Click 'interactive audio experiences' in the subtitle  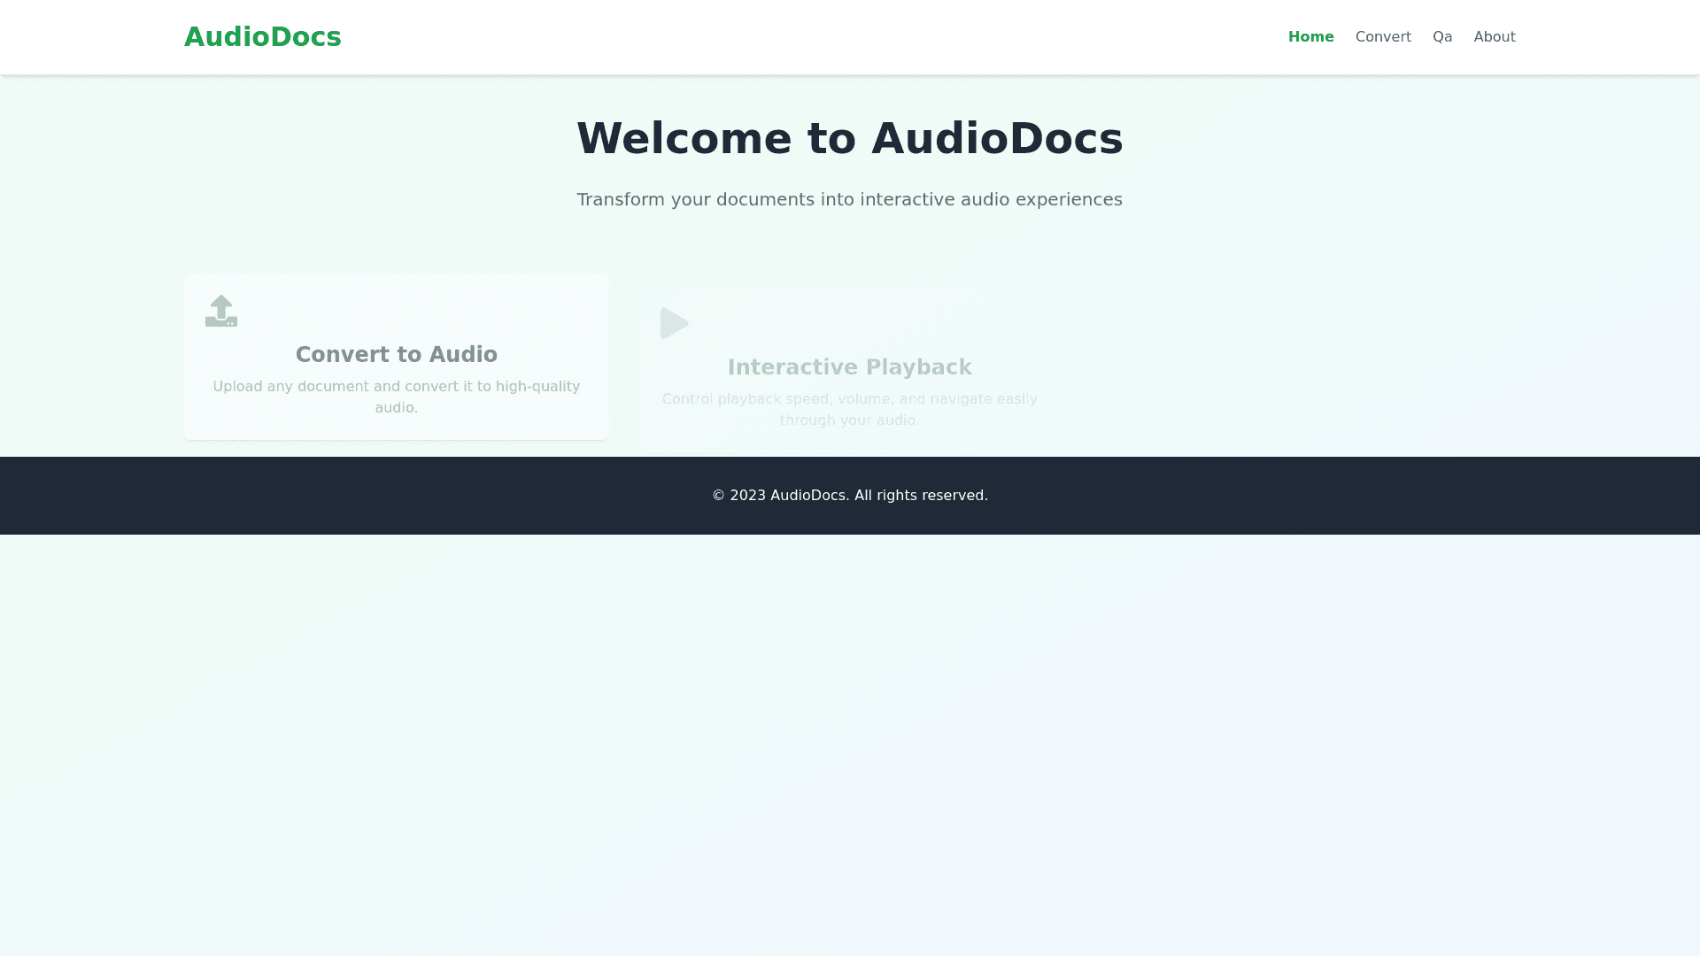[x=991, y=200]
